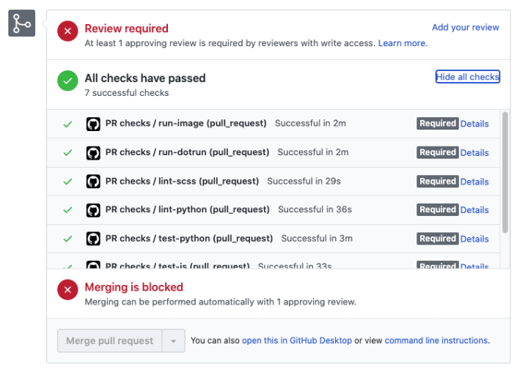Image resolution: width=528 pixels, height=369 pixels.
Task: Open Details for run-dotrun check
Action: pyautogui.click(x=474, y=152)
